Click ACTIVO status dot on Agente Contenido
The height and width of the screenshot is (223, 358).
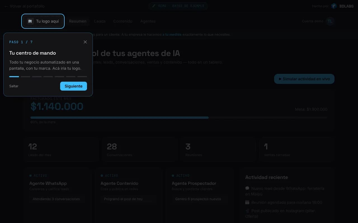102,176
